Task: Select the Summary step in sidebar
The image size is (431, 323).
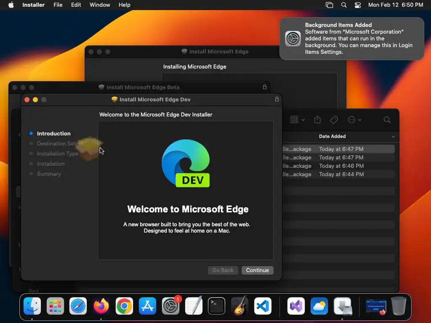Action: coord(49,174)
